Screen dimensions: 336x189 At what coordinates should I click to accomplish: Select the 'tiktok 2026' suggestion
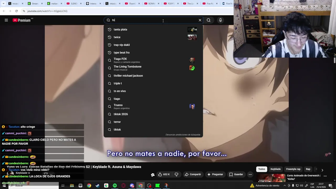[x=153, y=114]
